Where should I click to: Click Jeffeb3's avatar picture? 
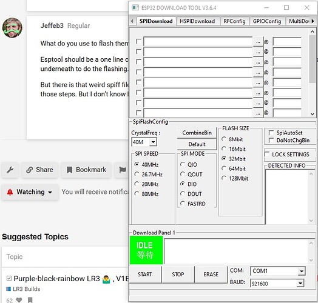(12, 28)
